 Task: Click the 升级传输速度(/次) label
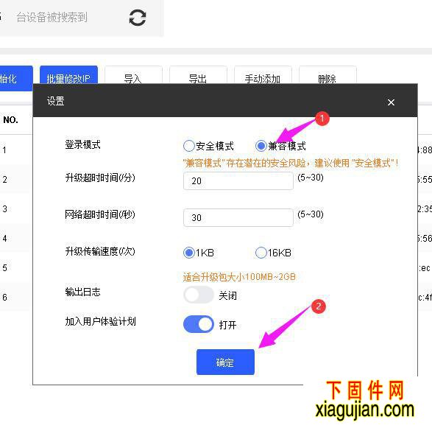(100, 251)
